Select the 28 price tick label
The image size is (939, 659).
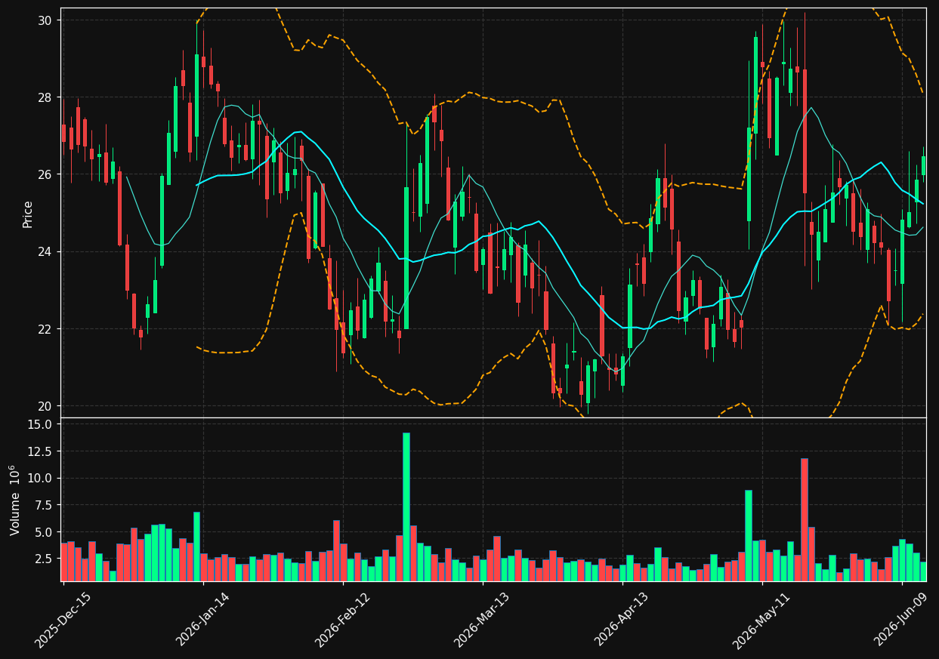(x=44, y=97)
